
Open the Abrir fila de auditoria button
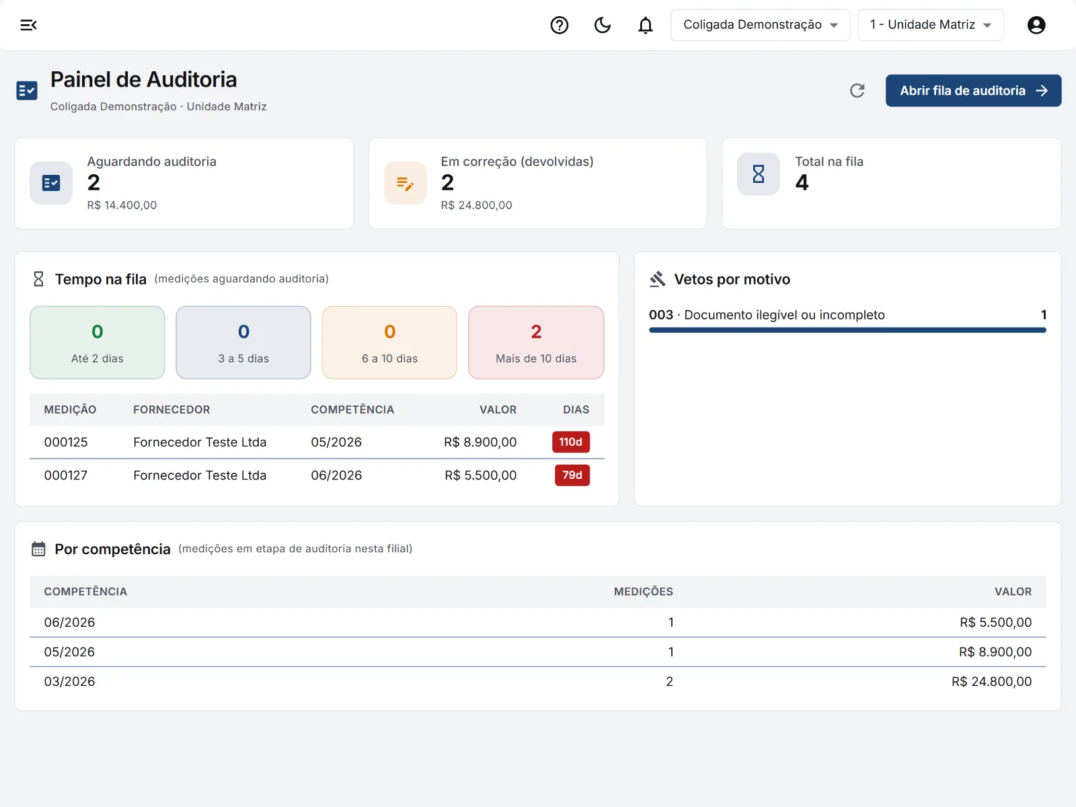click(x=973, y=91)
